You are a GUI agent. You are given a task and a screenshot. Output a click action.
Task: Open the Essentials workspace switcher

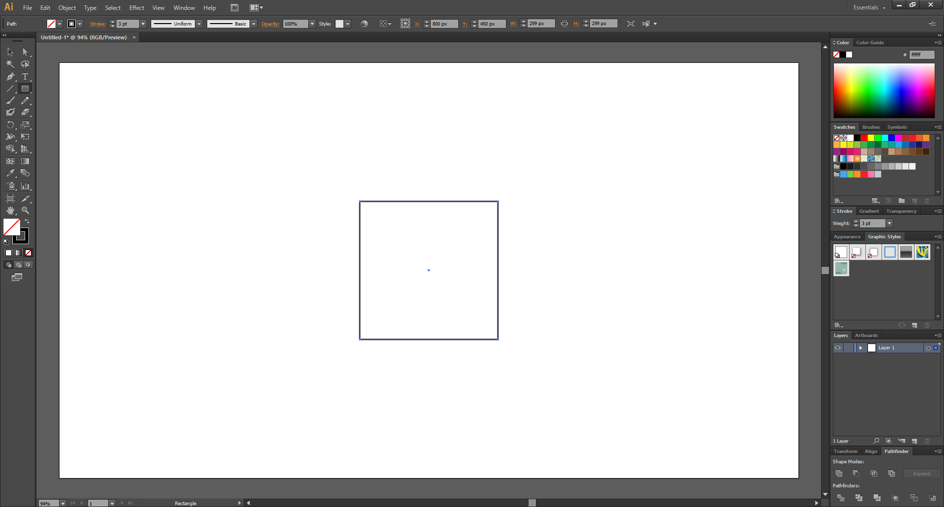point(869,7)
